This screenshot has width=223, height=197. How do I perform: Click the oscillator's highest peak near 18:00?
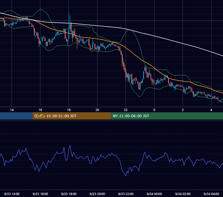click(70, 145)
